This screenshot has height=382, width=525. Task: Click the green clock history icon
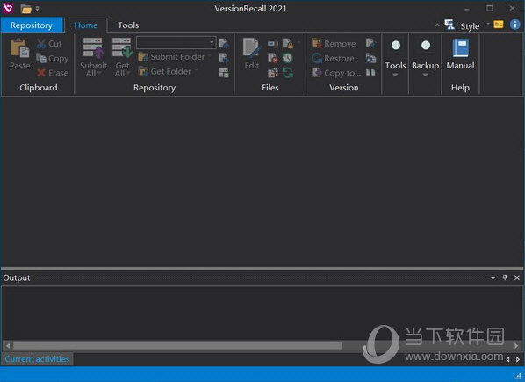pos(288,58)
